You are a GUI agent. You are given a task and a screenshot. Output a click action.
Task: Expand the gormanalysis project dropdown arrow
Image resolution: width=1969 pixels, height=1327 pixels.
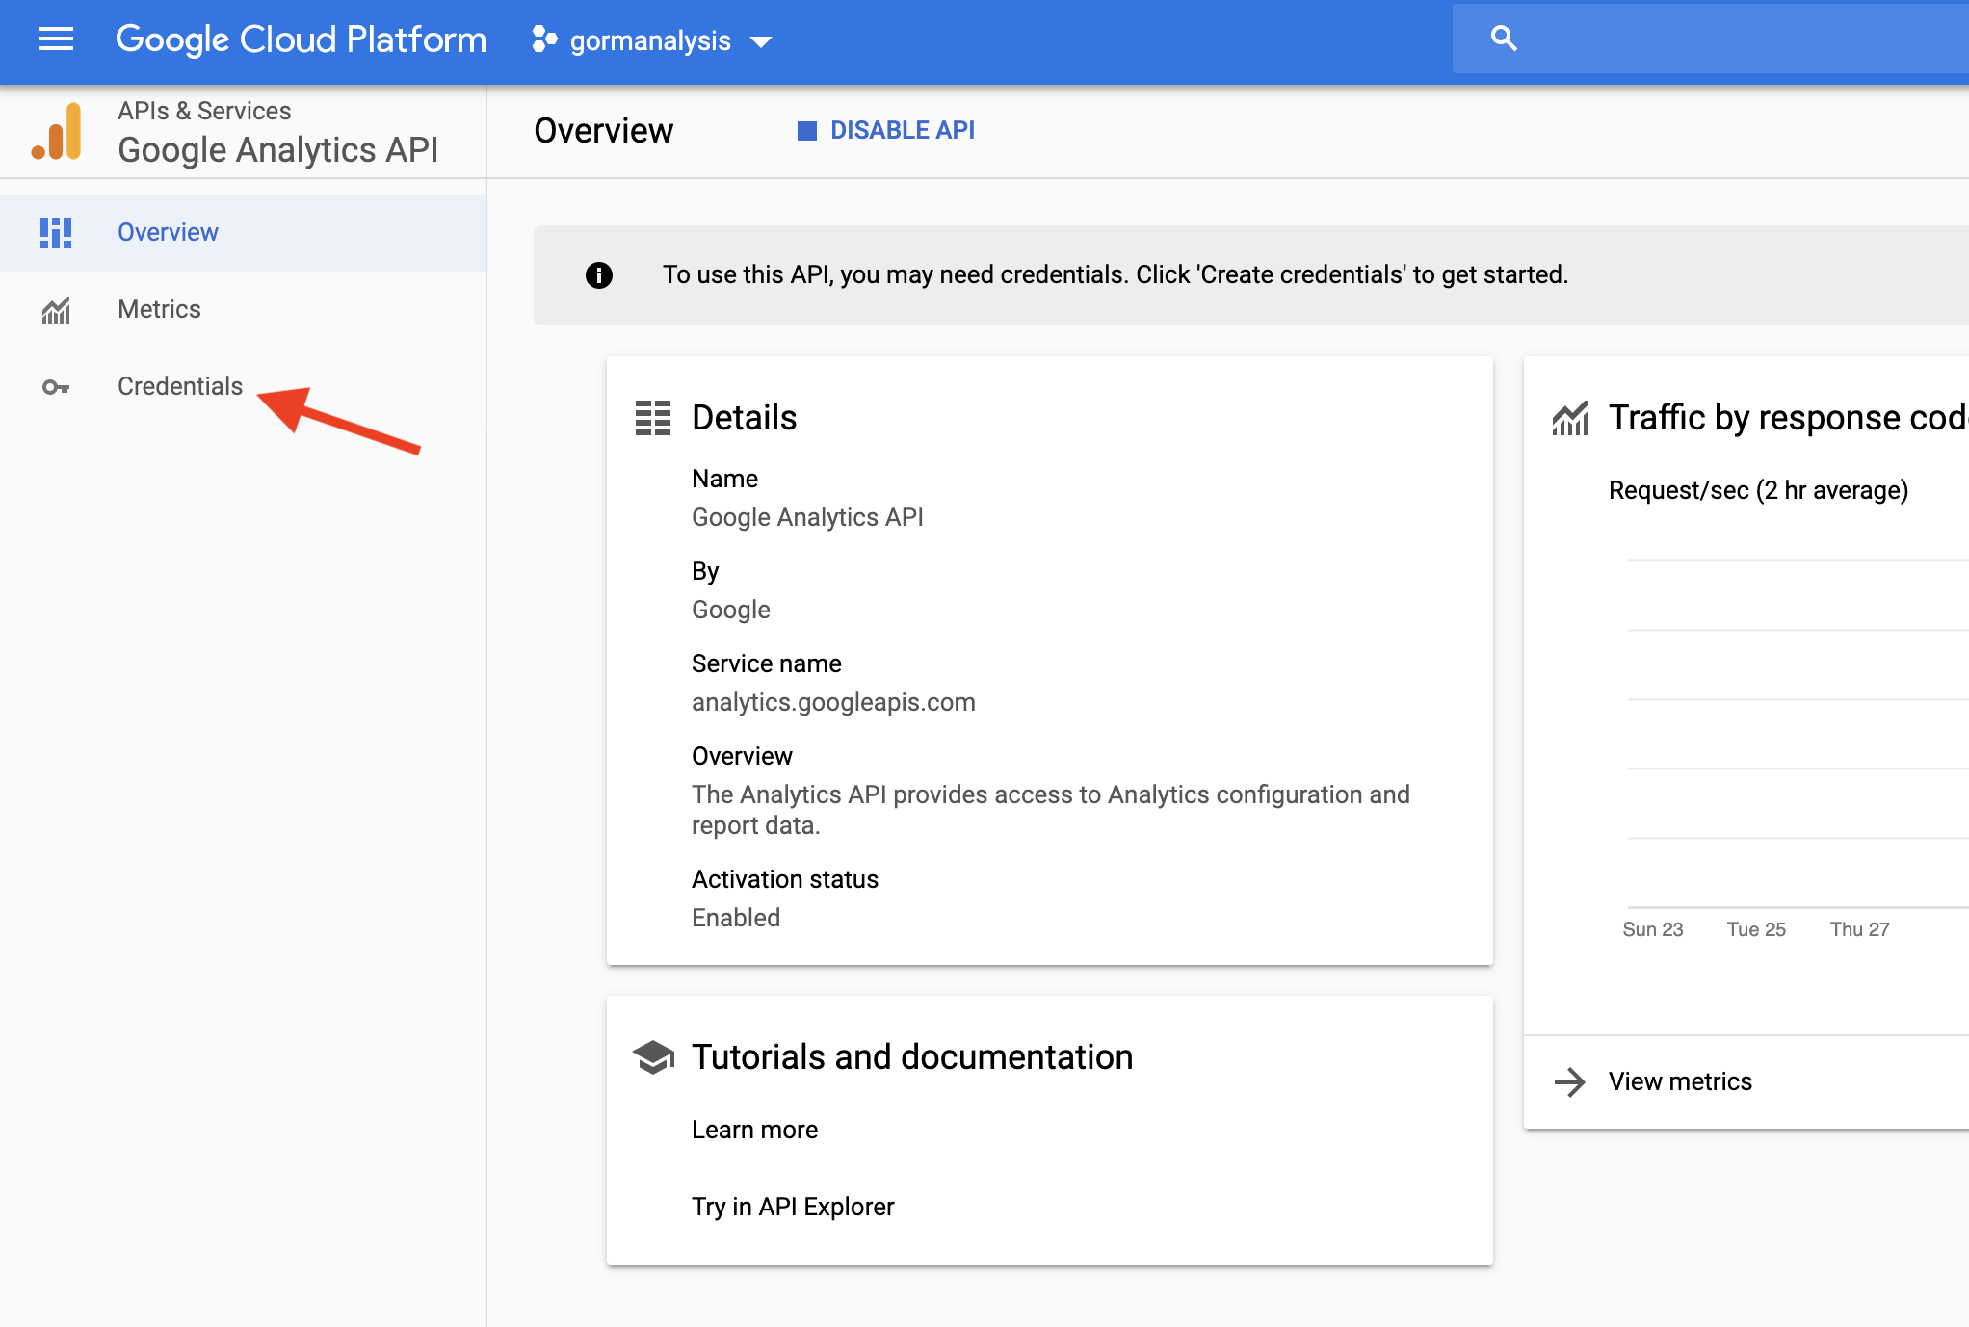click(x=761, y=41)
